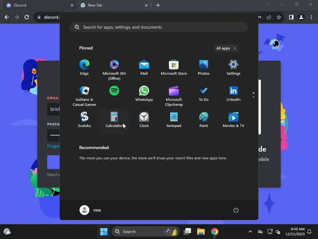Open the VM6 user account menu
The image size is (318, 239).
[x=90, y=210]
